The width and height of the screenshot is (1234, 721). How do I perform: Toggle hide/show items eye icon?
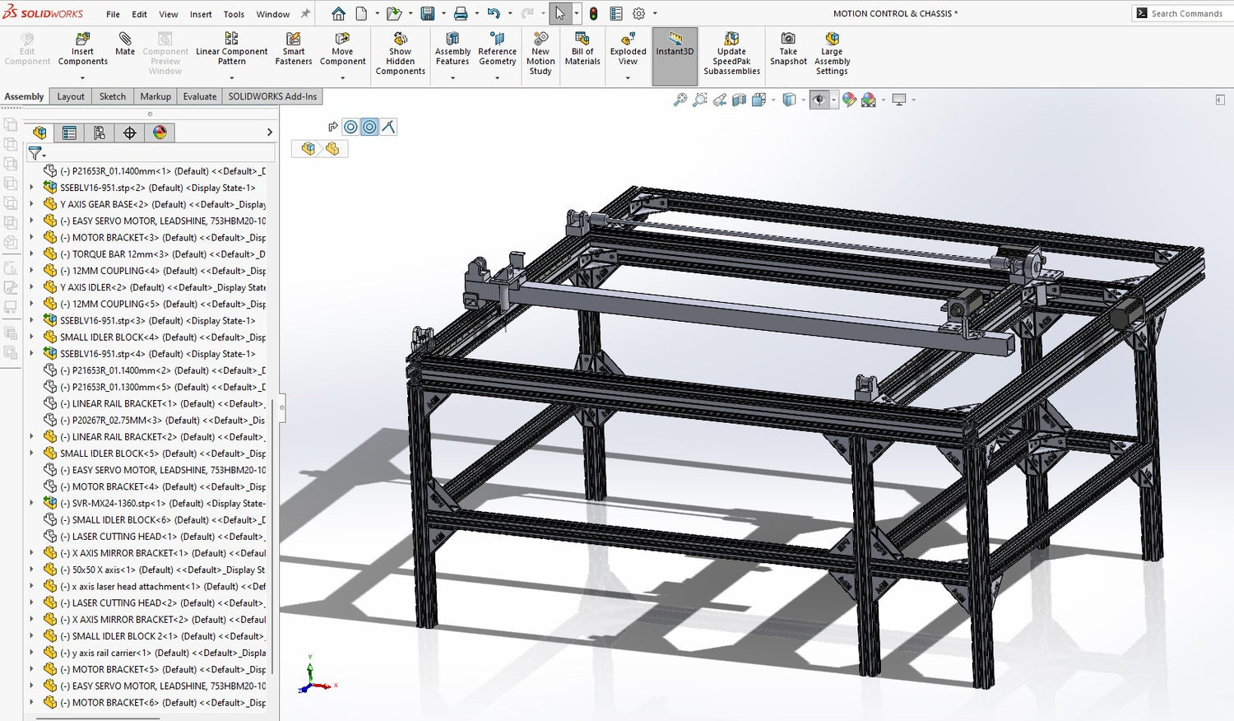tap(819, 100)
